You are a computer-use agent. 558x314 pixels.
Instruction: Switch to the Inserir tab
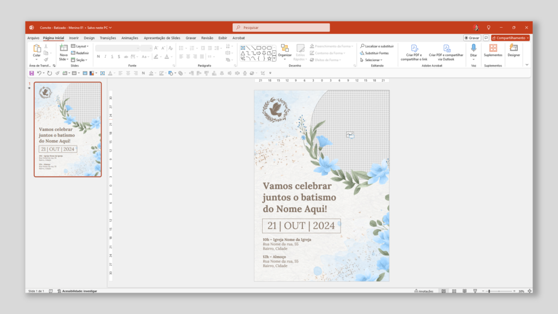tap(74, 38)
